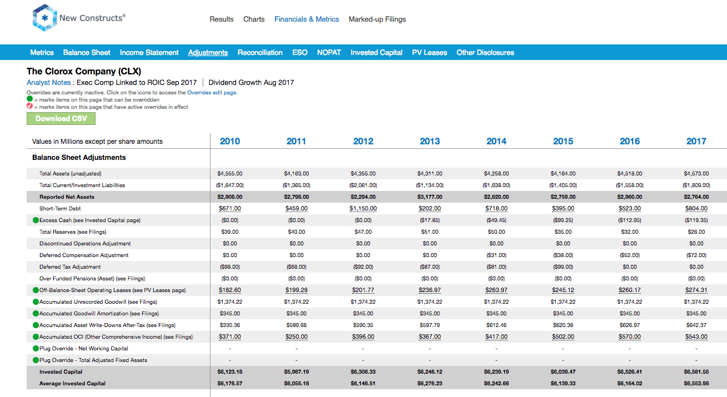Click Accumulated OCI value $417.00 for 2014
727x397 pixels.
497,337
